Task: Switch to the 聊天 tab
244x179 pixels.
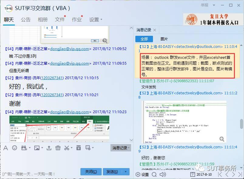Action: (9, 20)
